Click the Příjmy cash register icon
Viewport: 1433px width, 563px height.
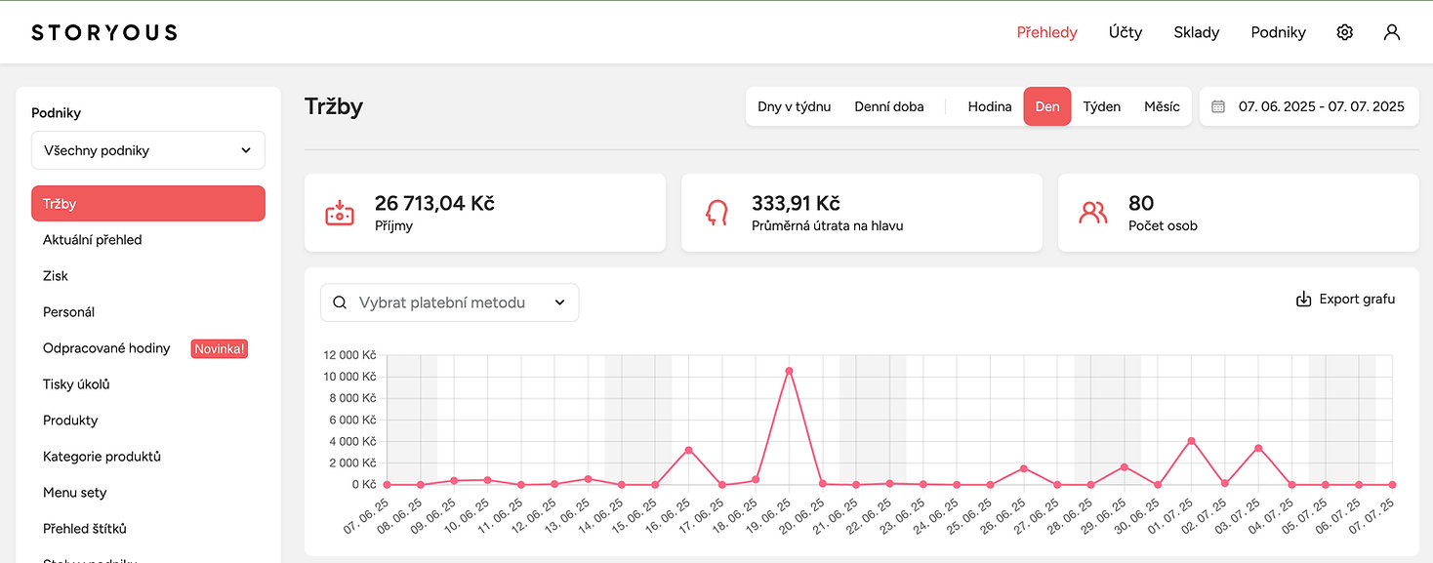click(339, 213)
